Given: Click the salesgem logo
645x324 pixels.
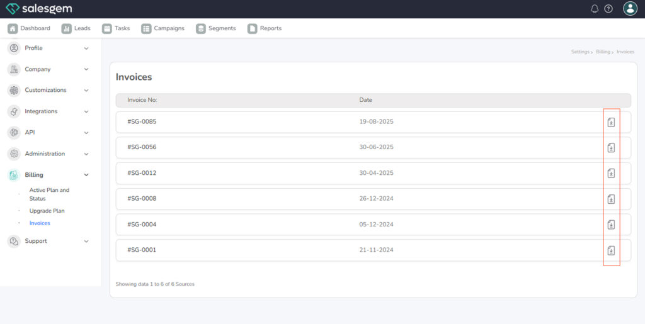Looking at the screenshot, I should tap(39, 9).
